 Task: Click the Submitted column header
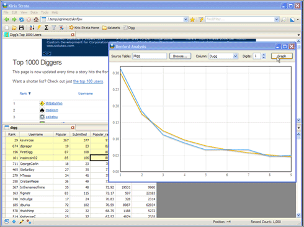point(79,135)
